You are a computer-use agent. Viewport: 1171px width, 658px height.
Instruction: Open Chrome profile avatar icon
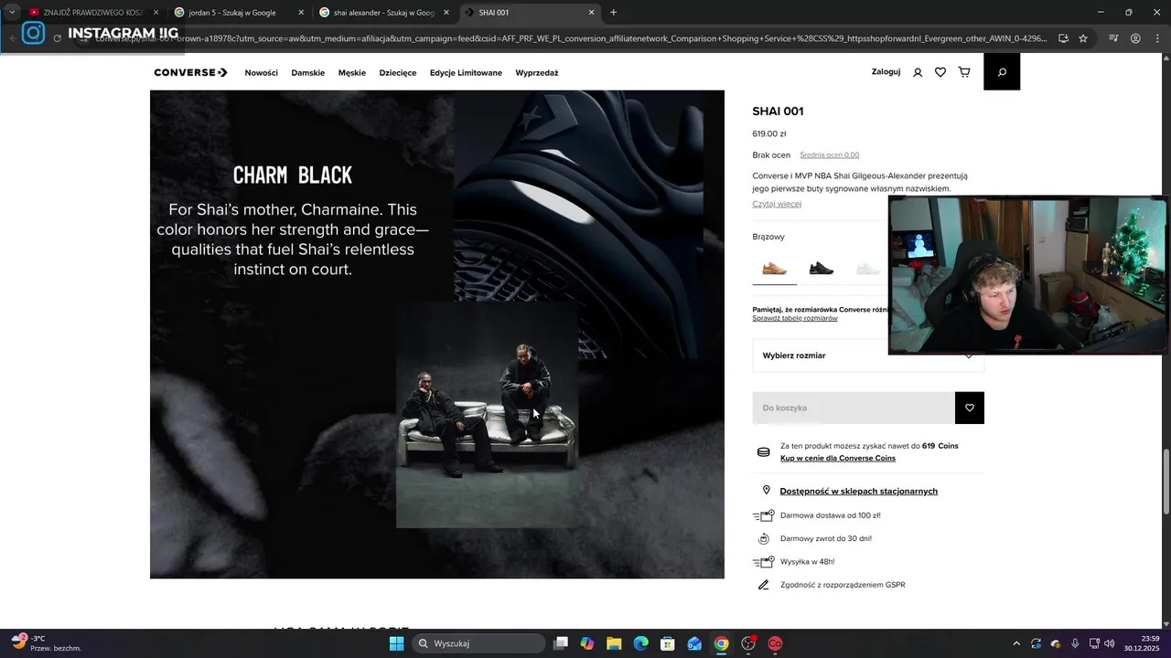point(1135,38)
